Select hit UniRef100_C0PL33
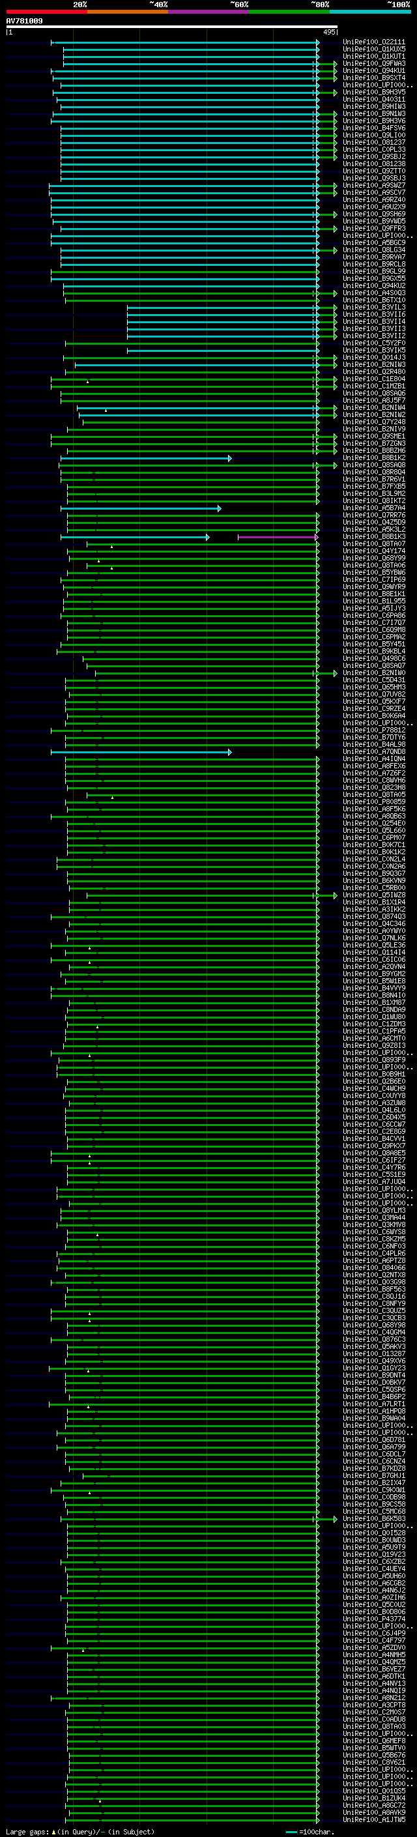 (373, 149)
